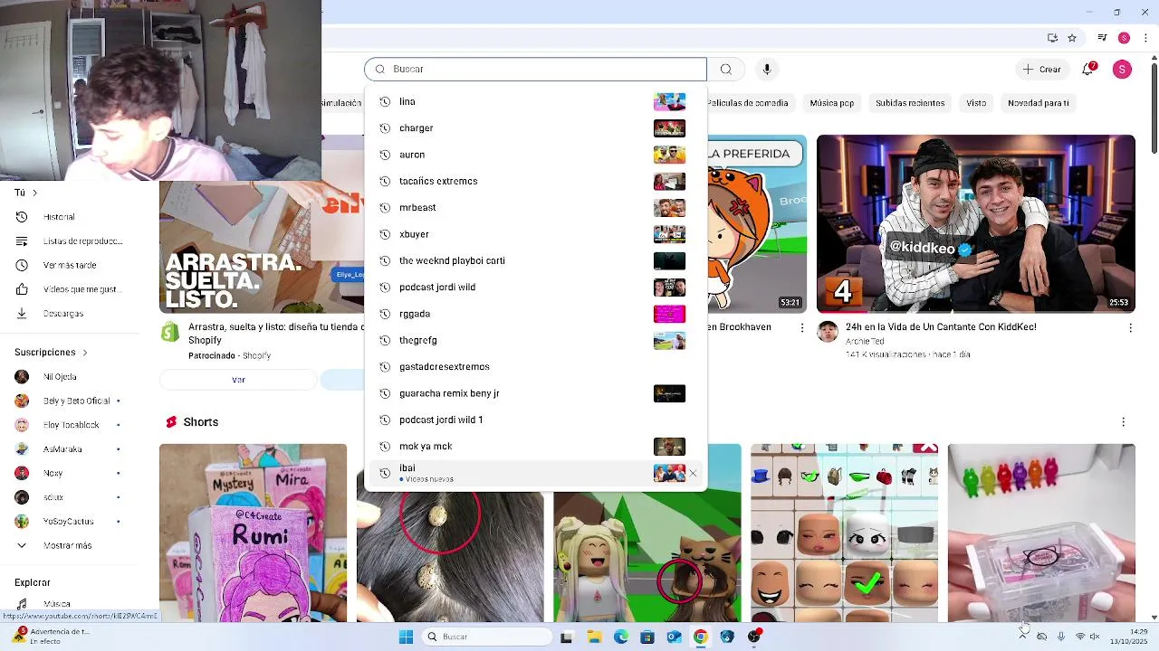Open options menu for KiddKeo video

point(1130,328)
